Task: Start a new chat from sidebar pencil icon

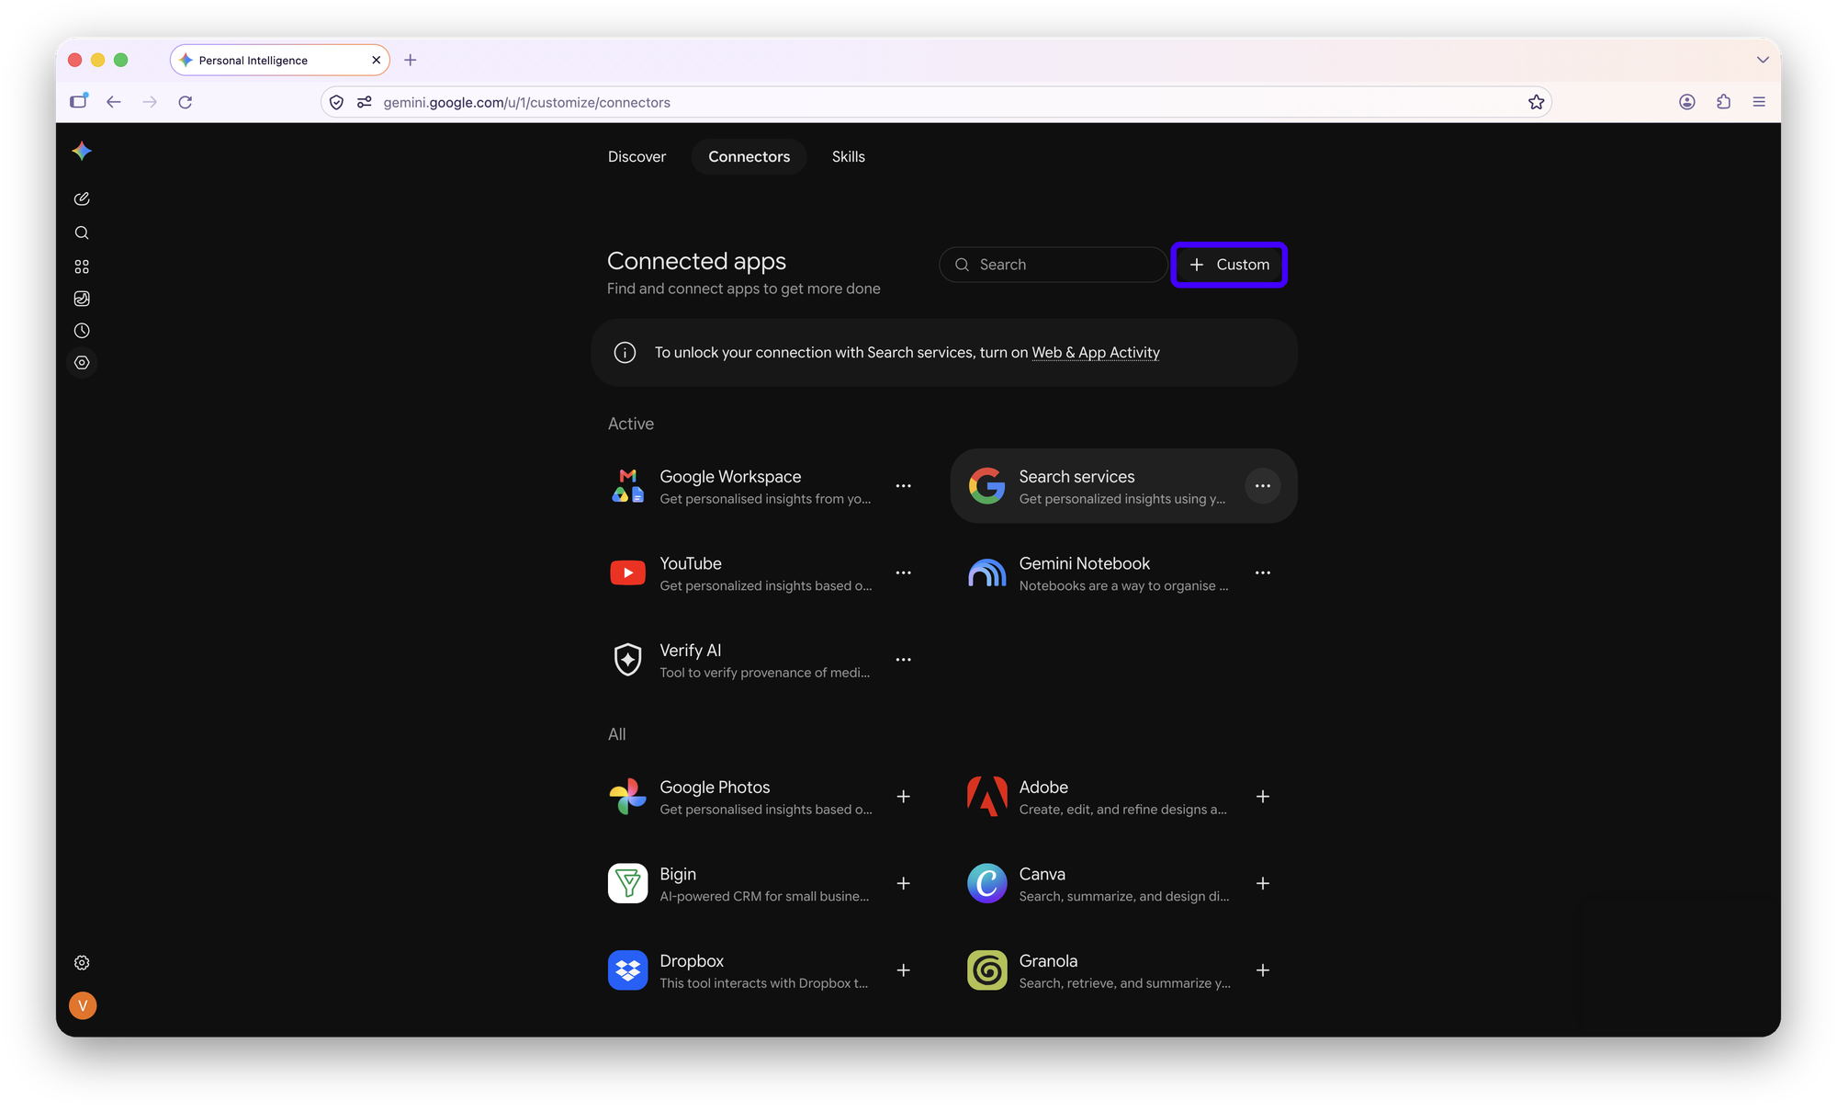Action: point(82,198)
